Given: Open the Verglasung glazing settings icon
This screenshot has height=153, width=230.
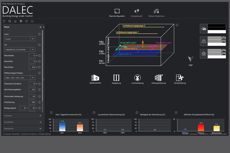Looking at the screenshot, I should point(116,78).
